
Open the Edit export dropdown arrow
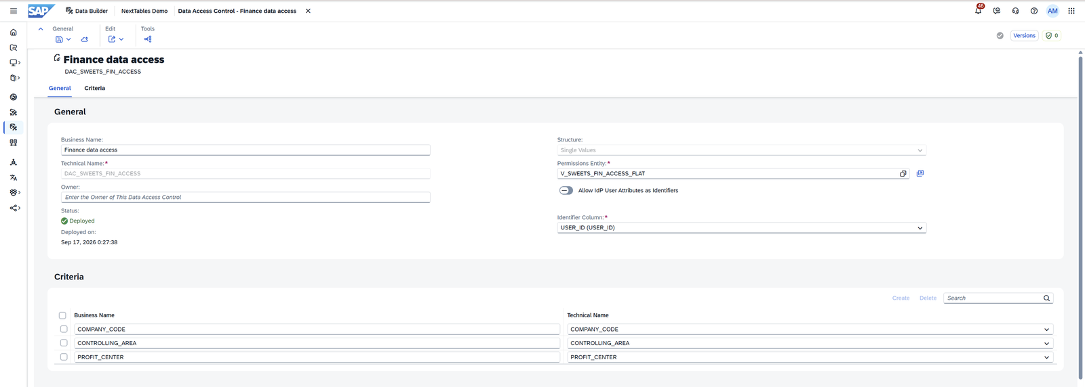click(121, 39)
